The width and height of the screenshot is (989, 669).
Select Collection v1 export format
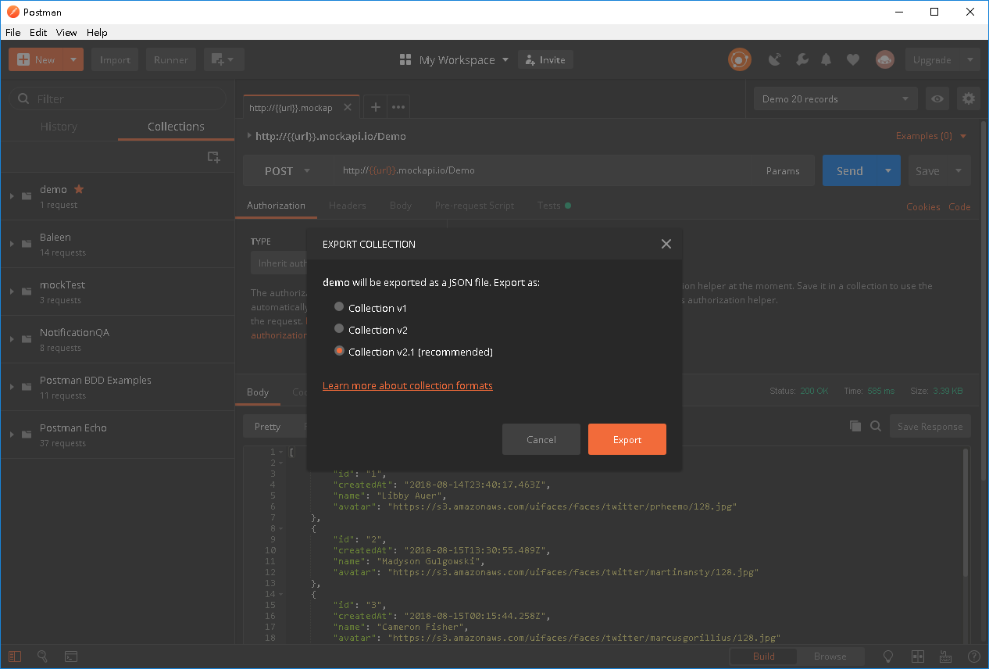pos(339,307)
